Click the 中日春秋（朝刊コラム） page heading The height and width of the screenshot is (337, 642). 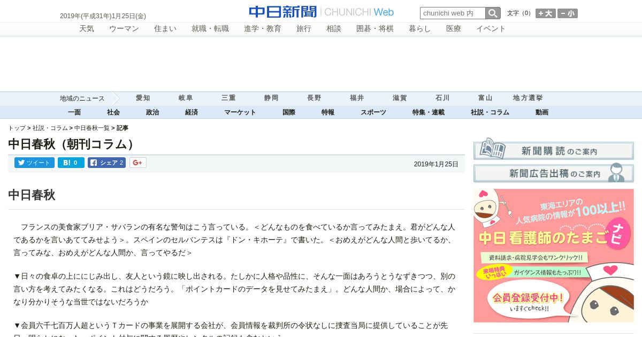(x=73, y=144)
